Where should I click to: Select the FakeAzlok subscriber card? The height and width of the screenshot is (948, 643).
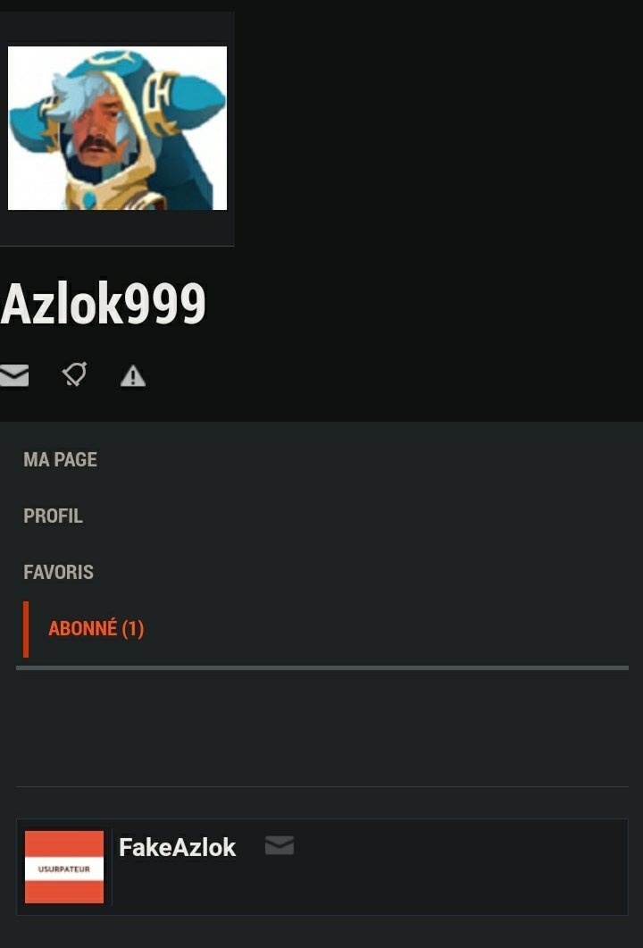(322, 867)
